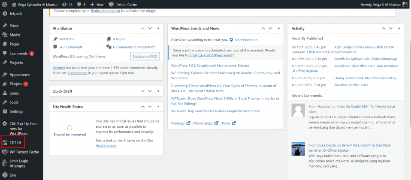
Task: Click the WP Fastest Cache icon
Action: (4, 152)
